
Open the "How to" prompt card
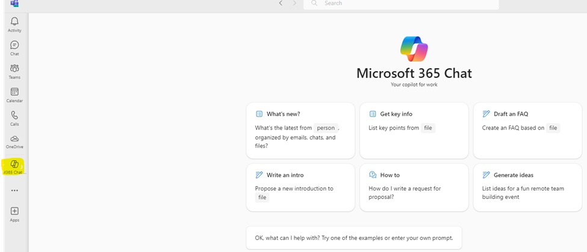(x=414, y=187)
